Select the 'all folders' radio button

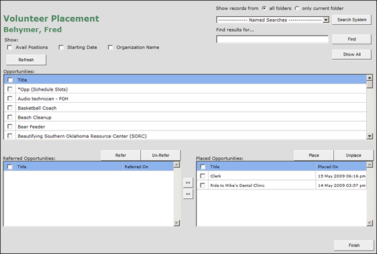(x=264, y=9)
